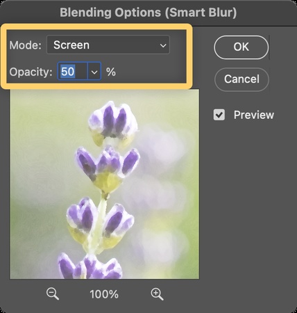Image resolution: width=297 pixels, height=313 pixels.
Task: Click the Preview label text
Action: 254,115
